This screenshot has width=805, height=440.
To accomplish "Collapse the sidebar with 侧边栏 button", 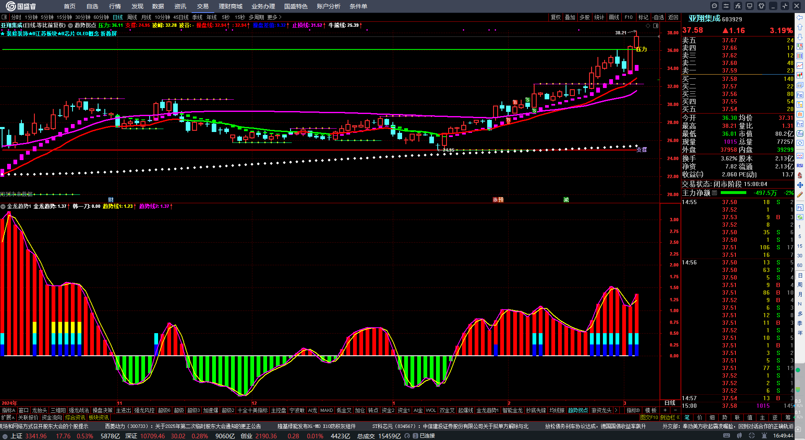I will pyautogui.click(x=670, y=417).
